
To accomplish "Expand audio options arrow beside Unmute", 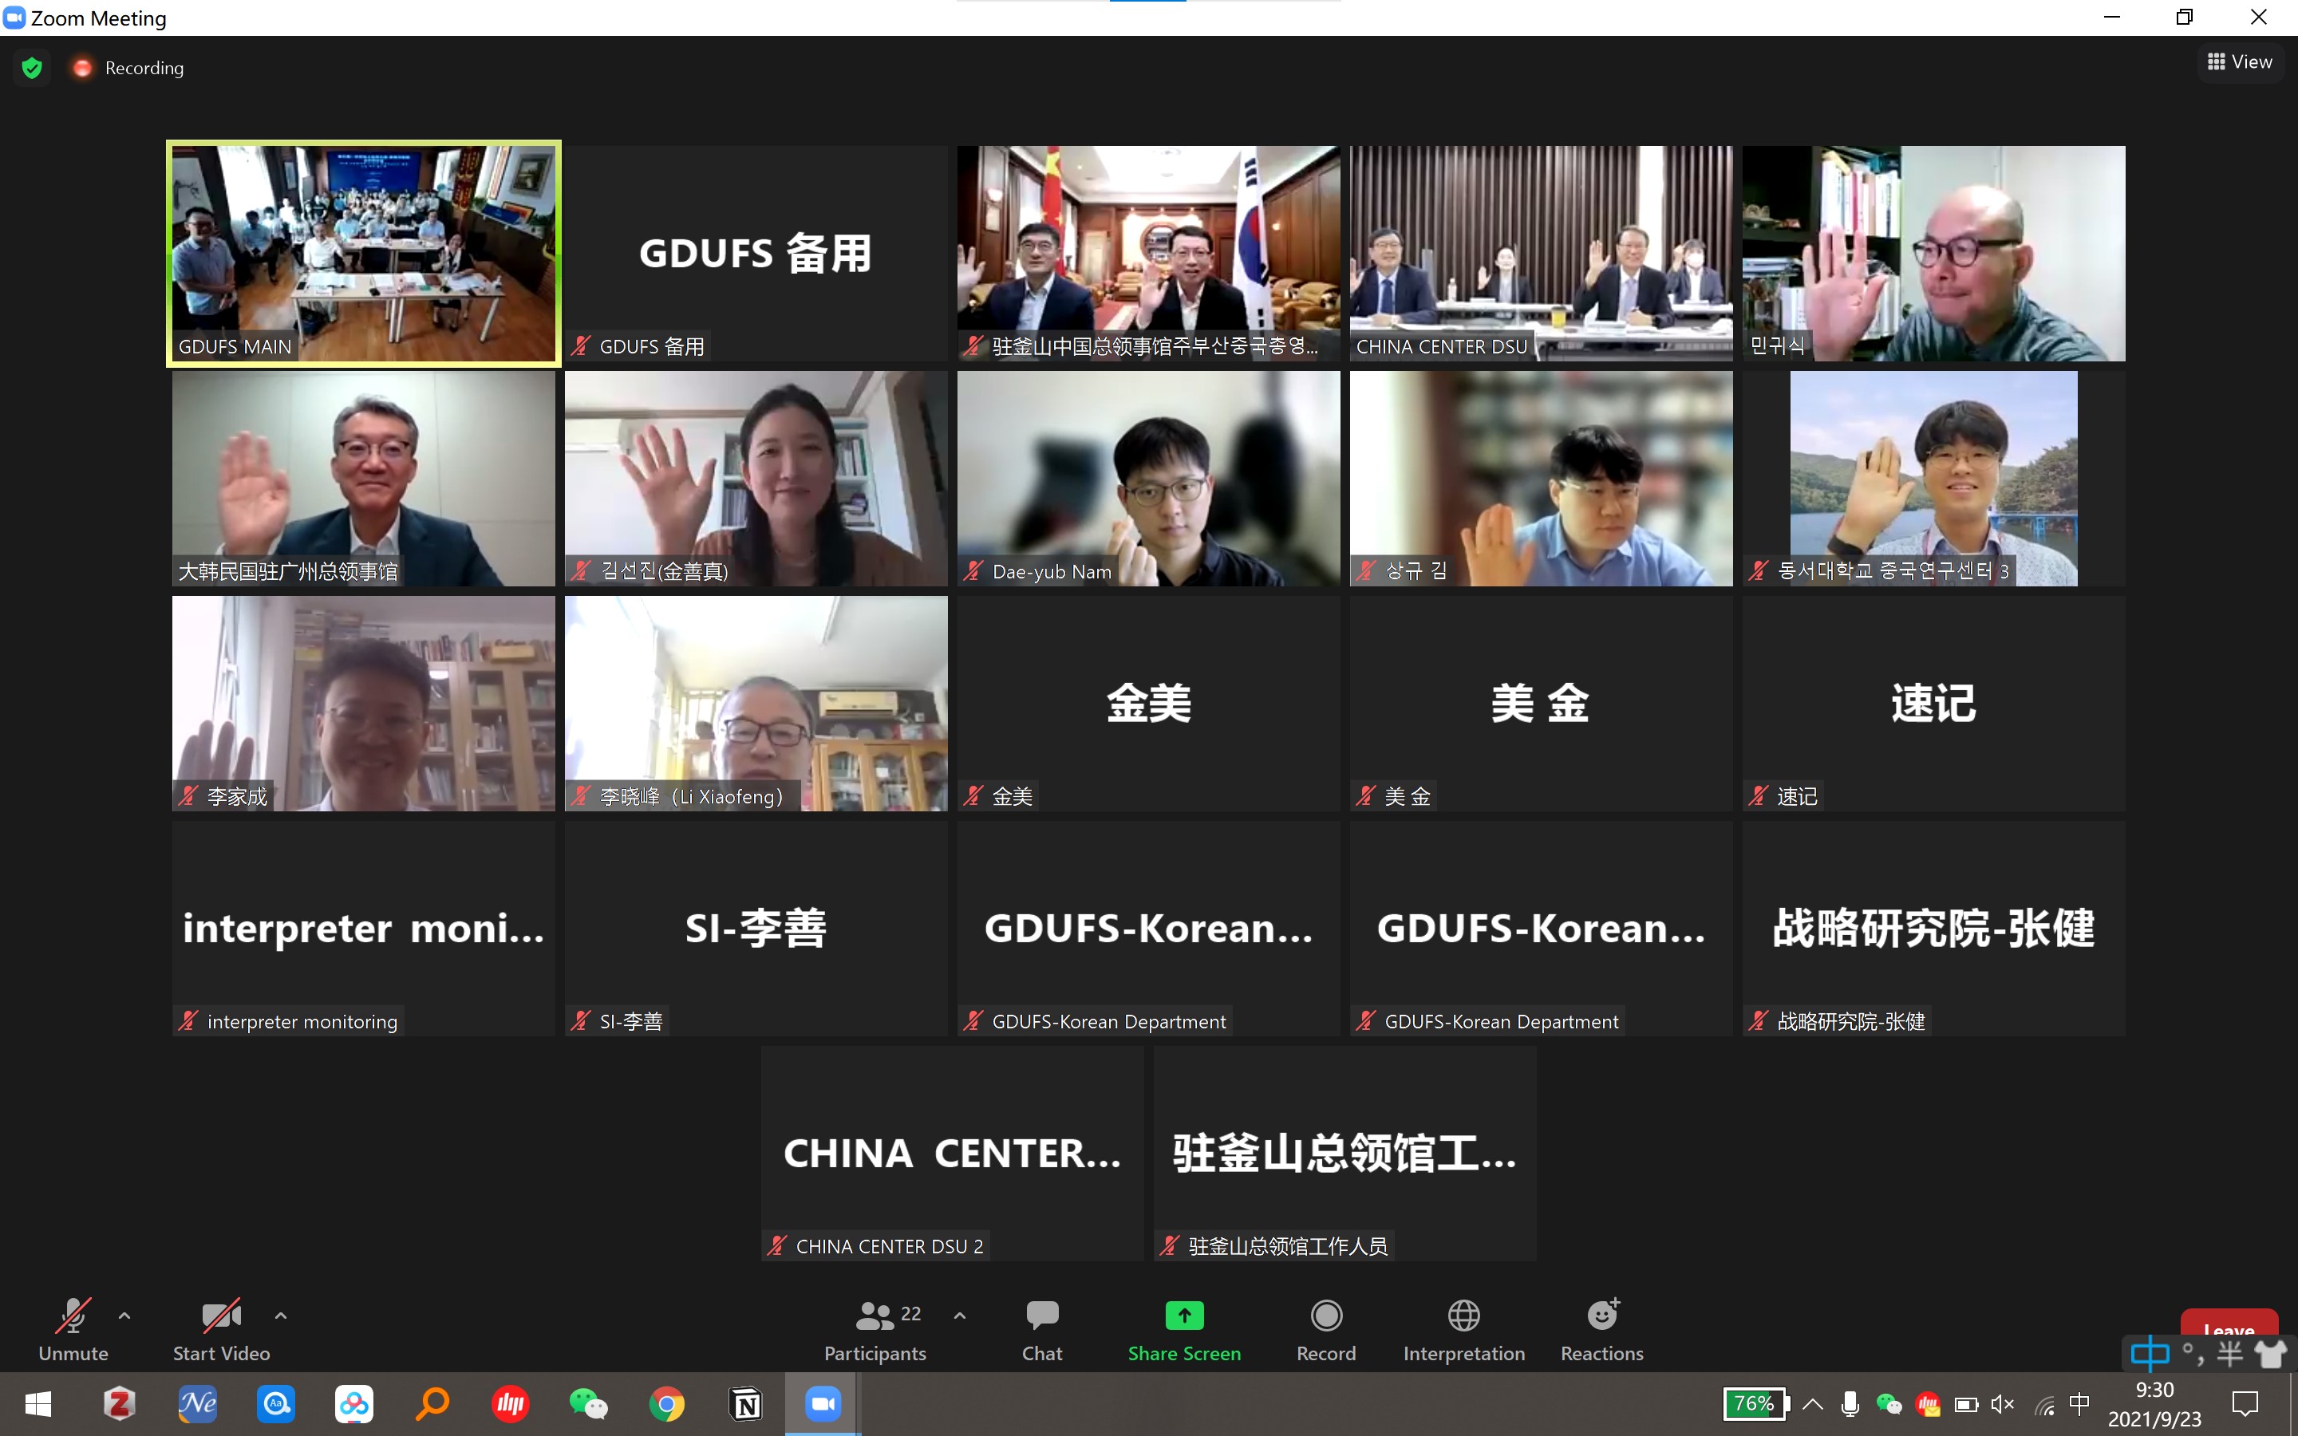I will click(x=124, y=1316).
